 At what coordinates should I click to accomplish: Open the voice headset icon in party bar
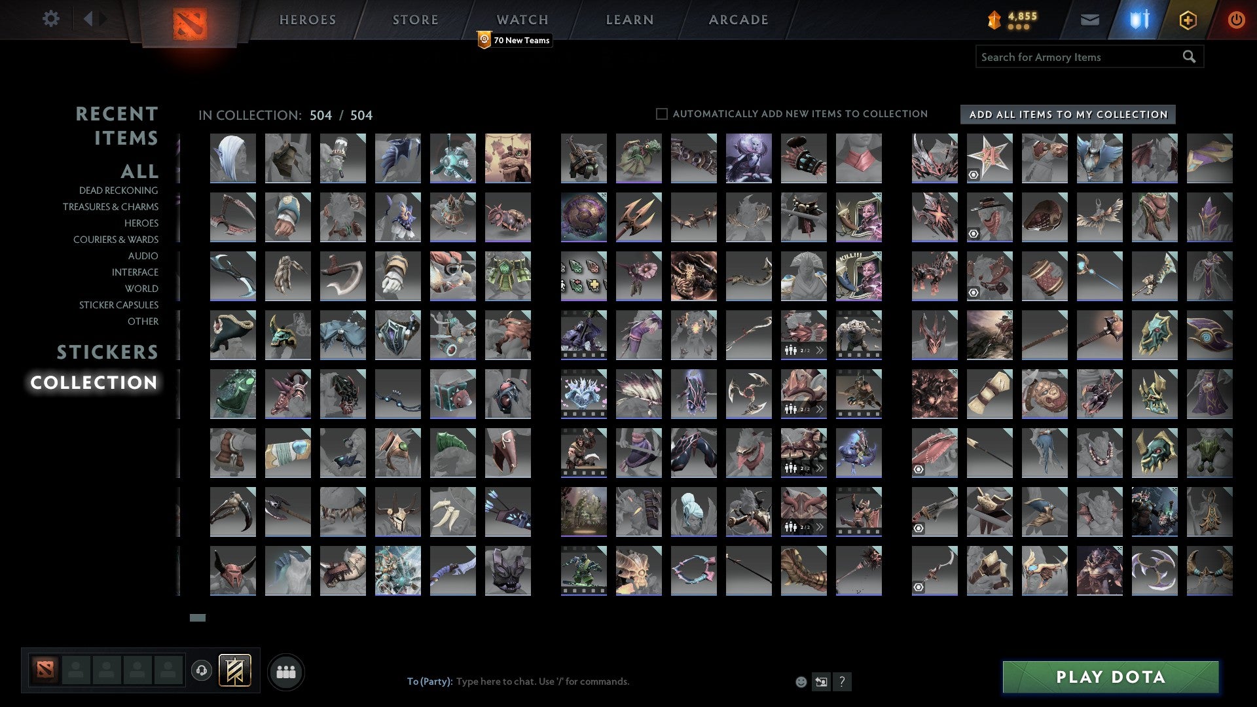pyautogui.click(x=202, y=670)
